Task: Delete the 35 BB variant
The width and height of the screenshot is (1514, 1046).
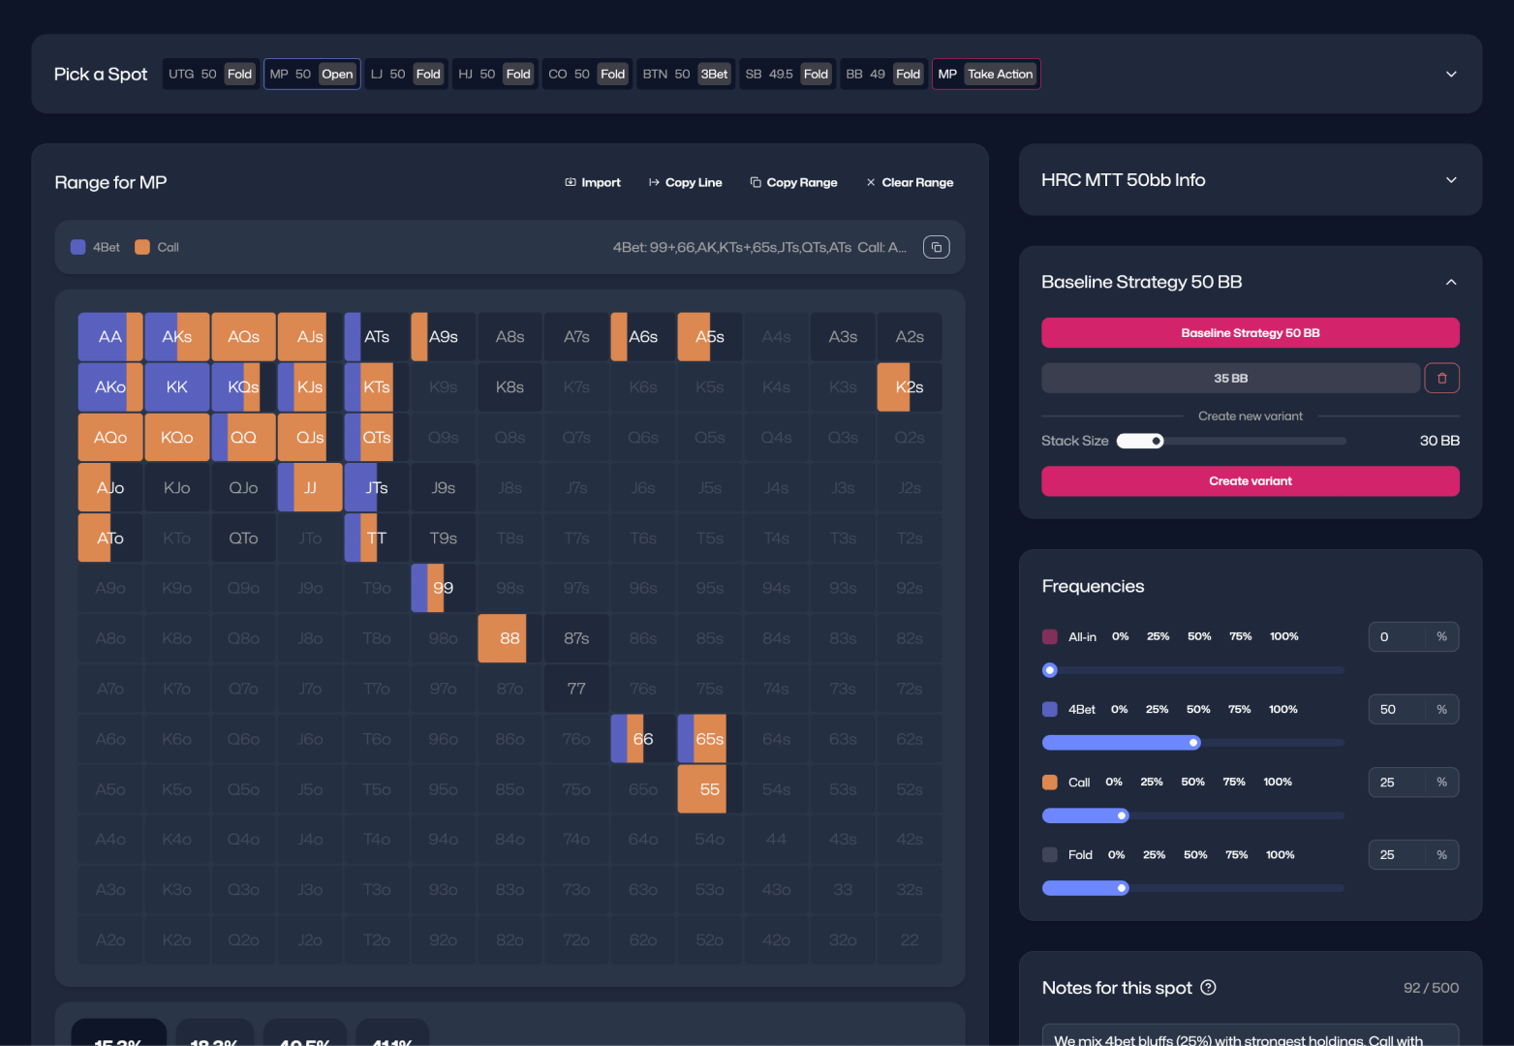Action: click(1441, 379)
